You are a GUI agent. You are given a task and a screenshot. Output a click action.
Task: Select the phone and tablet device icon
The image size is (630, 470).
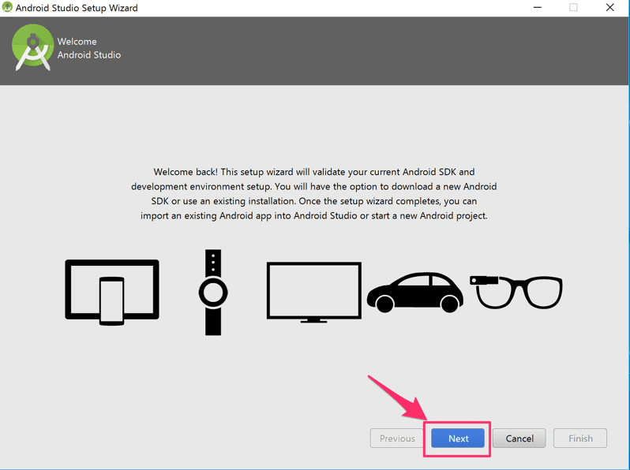tap(112, 293)
